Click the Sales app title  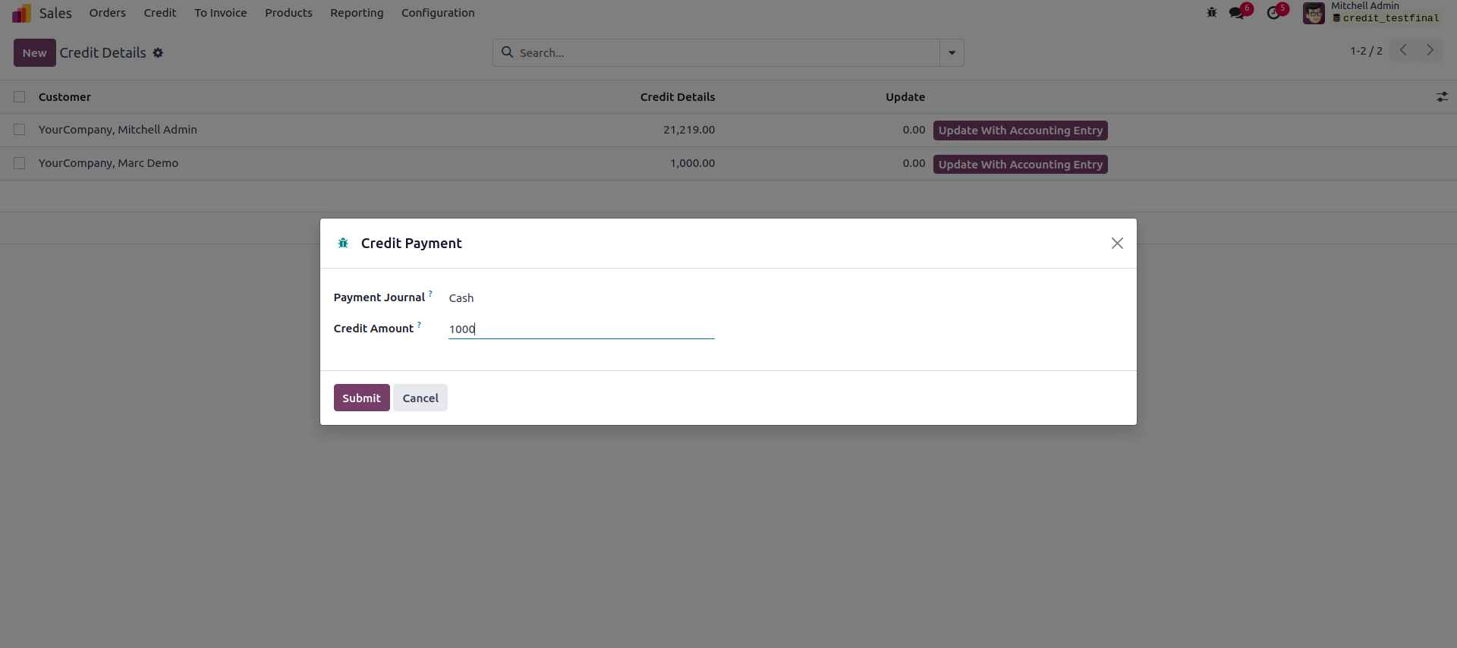click(55, 13)
